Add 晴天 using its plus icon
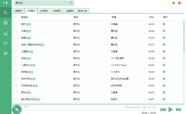 click(x=164, y=24)
